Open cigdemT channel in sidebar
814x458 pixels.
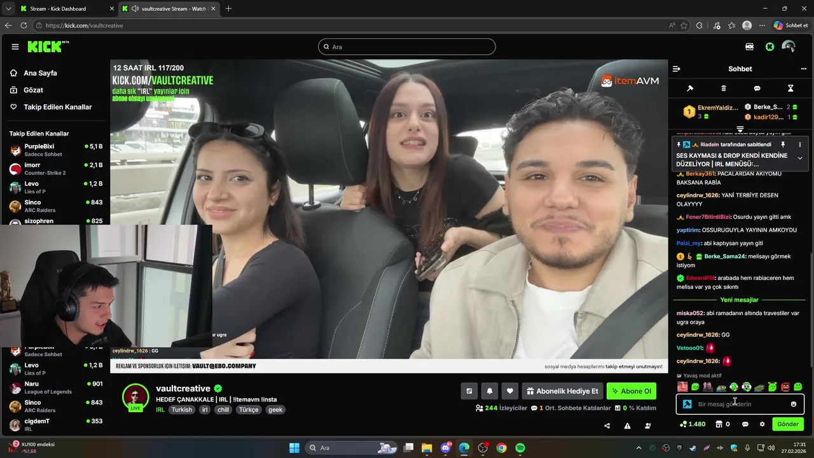[x=56, y=424]
